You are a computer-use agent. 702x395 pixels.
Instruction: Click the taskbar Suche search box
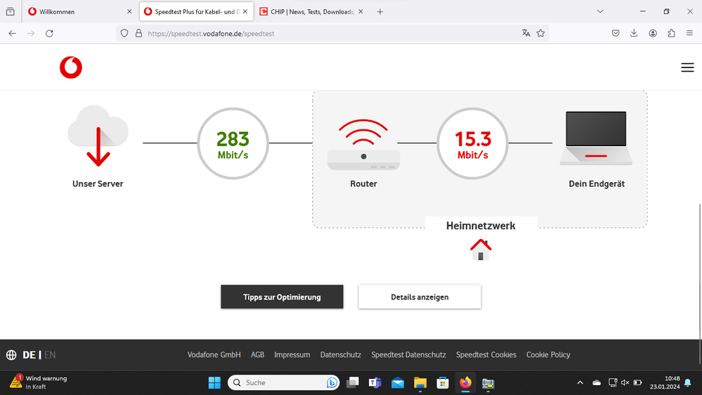(284, 383)
